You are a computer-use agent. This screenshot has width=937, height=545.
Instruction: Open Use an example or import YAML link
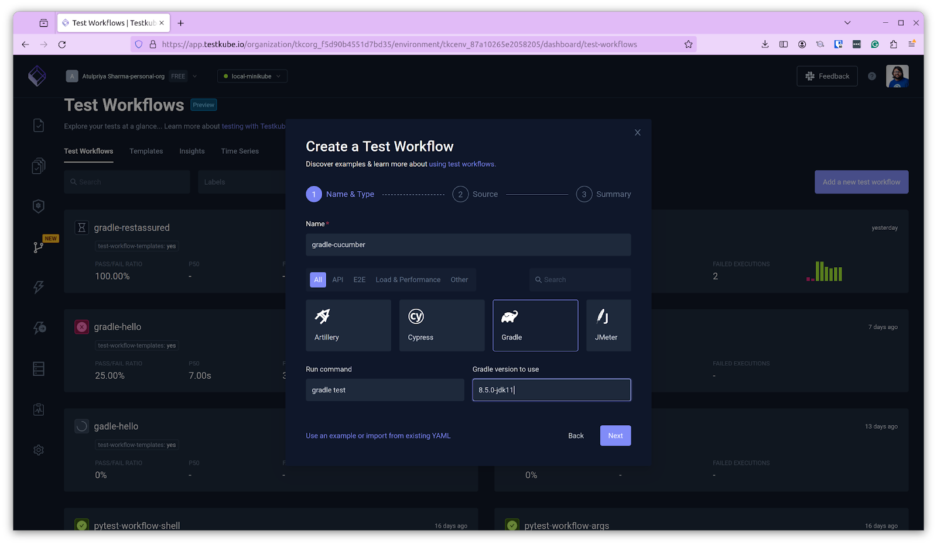pos(378,436)
